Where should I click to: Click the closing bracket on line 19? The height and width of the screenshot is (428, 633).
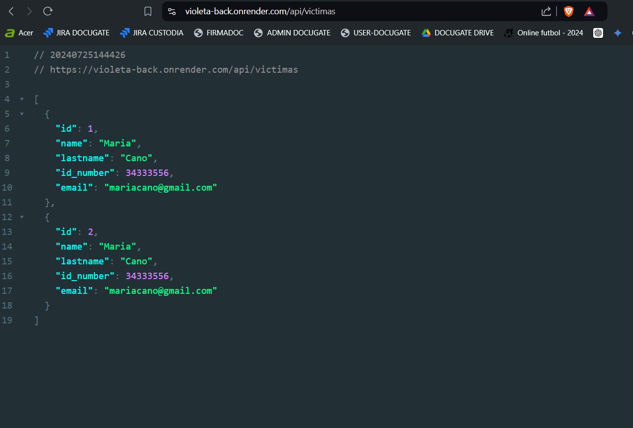pos(37,320)
